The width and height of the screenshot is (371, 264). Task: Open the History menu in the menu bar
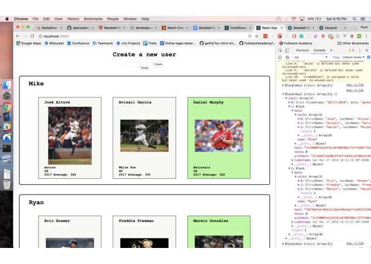pos(73,19)
